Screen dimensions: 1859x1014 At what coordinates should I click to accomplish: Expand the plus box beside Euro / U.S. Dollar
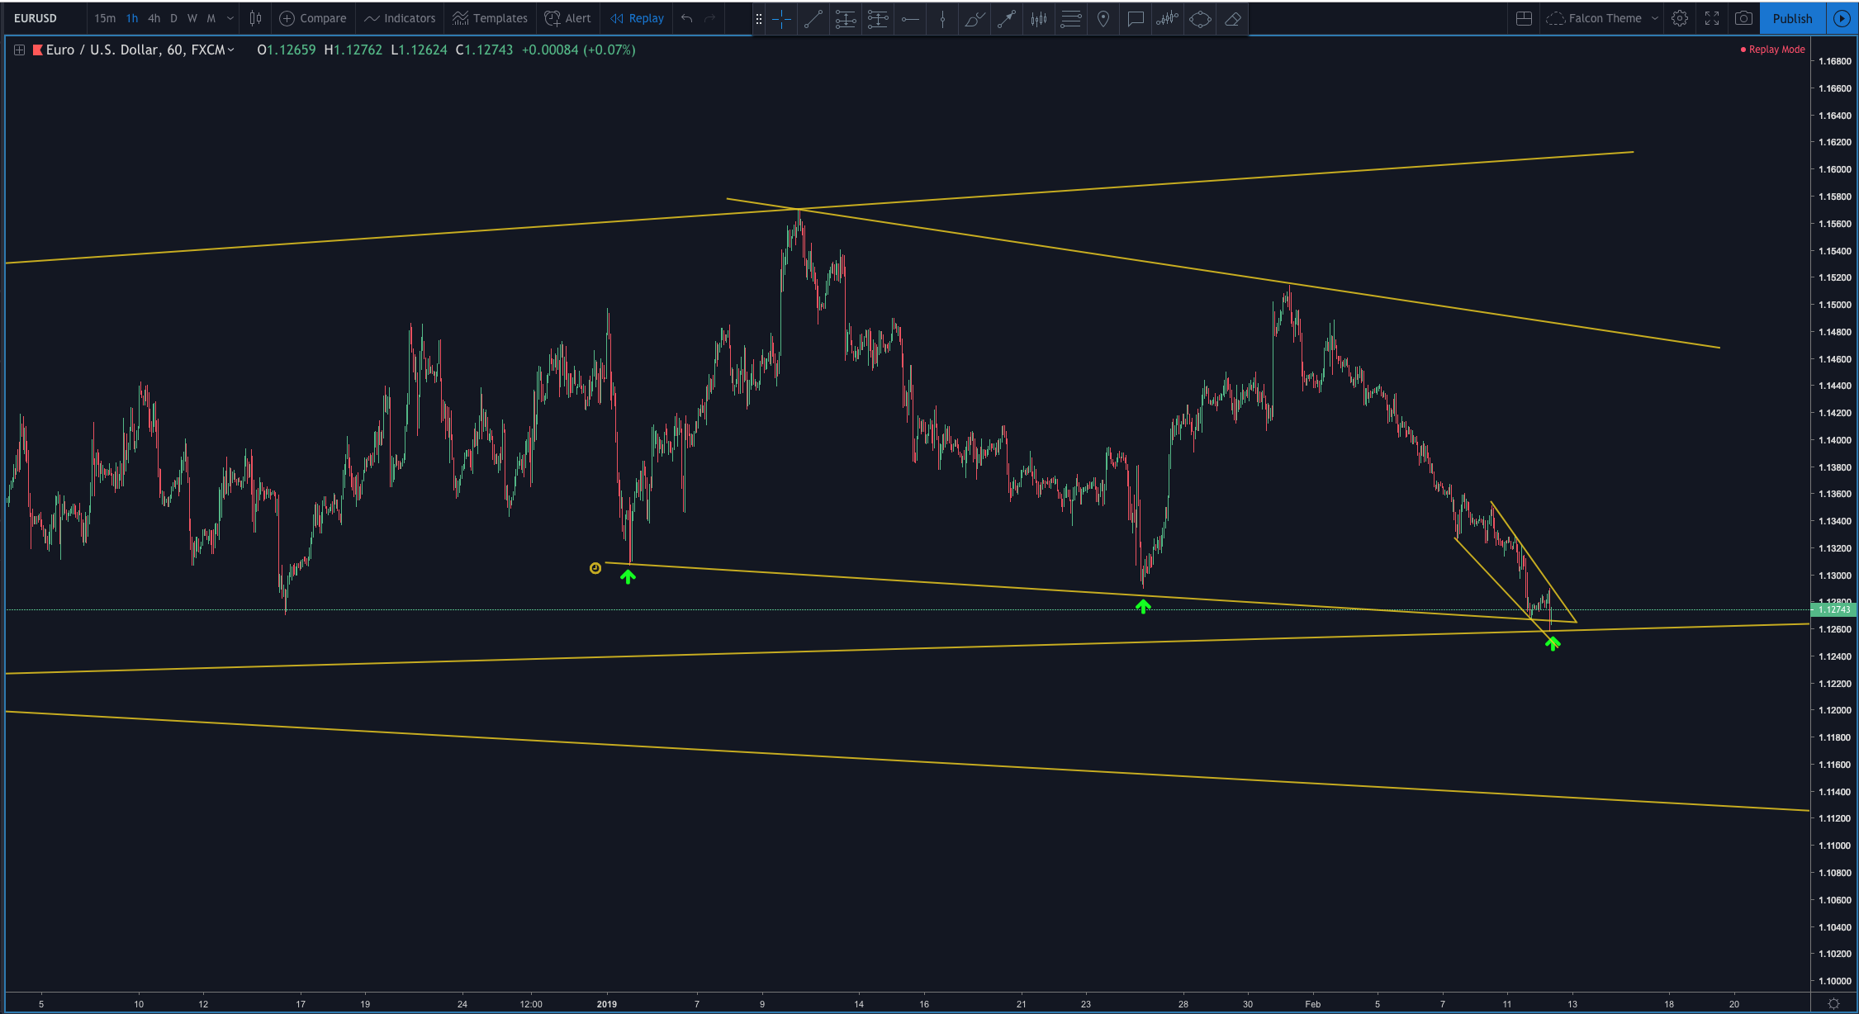pos(19,50)
